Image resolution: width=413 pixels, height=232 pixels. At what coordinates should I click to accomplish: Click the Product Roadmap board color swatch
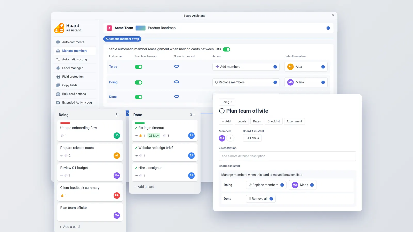pyautogui.click(x=140, y=28)
